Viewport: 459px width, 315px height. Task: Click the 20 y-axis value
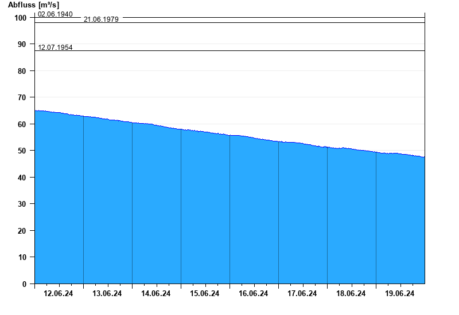click(x=22, y=231)
